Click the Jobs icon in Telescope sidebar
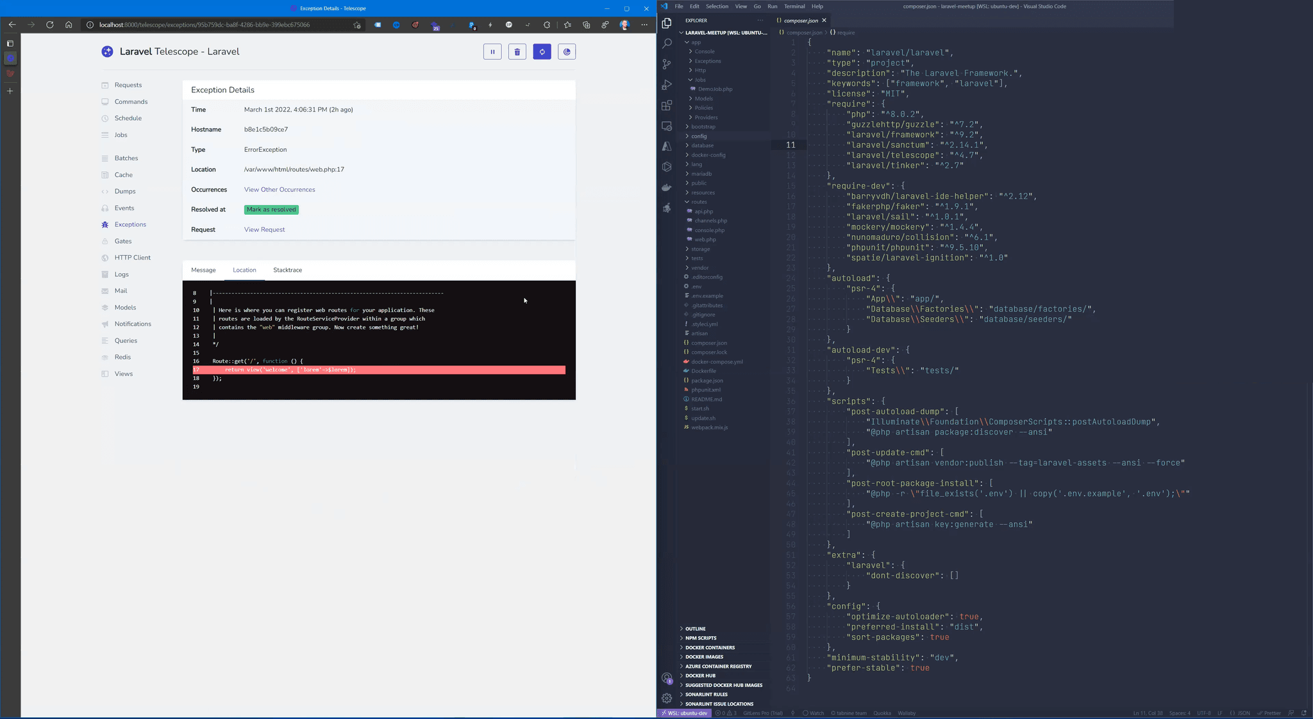Screen dimensions: 1313x719 (x=105, y=135)
